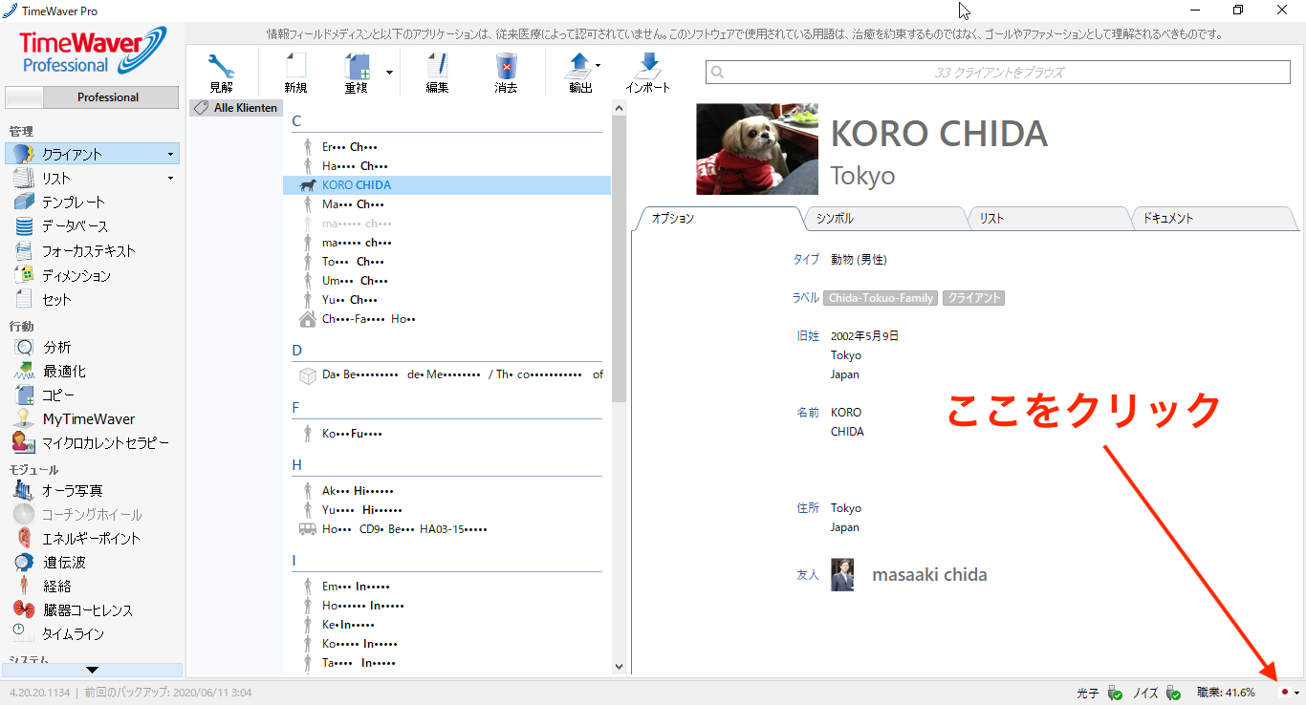Click the KORO CHIDA dog photo
1306x705 pixels.
point(757,149)
